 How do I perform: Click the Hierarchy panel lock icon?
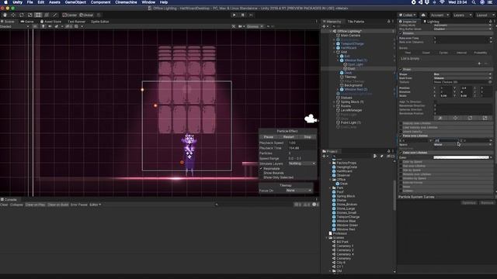388,22
